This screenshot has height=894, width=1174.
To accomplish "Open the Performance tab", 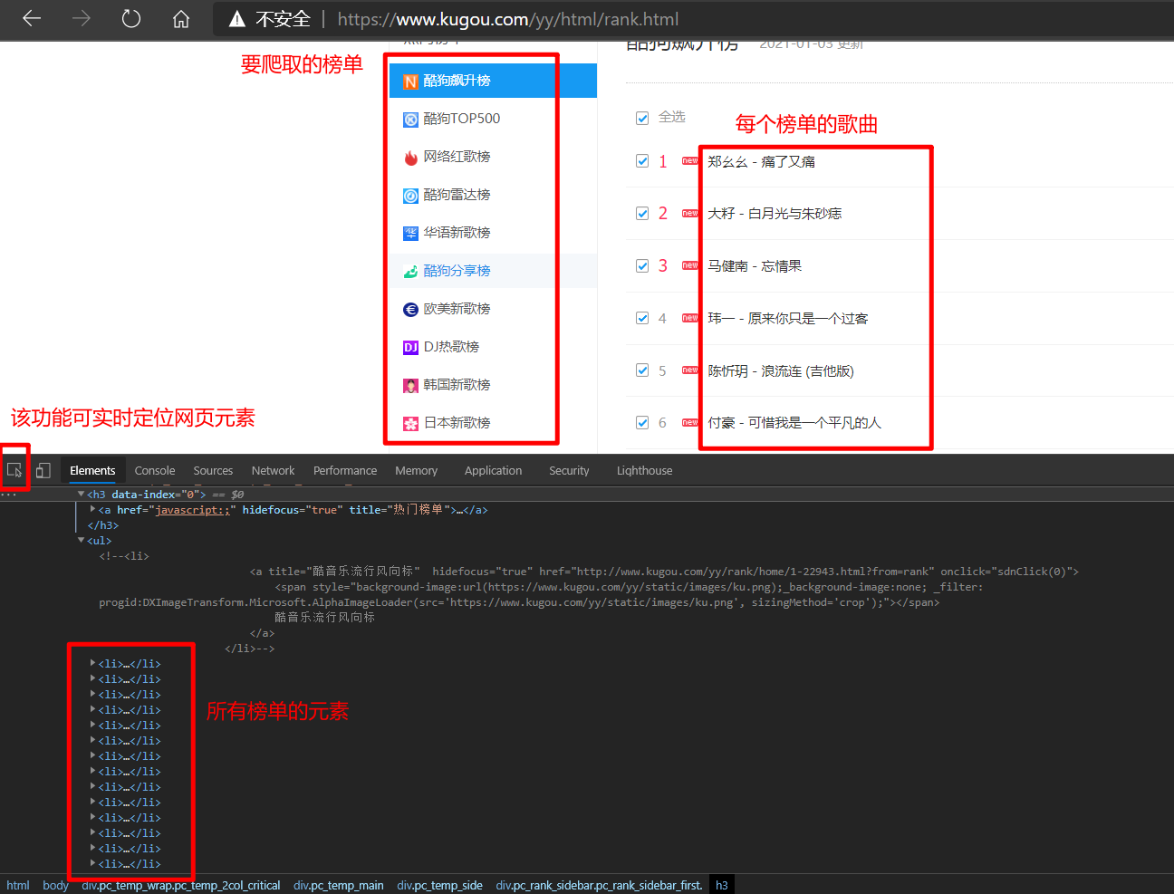I will pos(345,471).
